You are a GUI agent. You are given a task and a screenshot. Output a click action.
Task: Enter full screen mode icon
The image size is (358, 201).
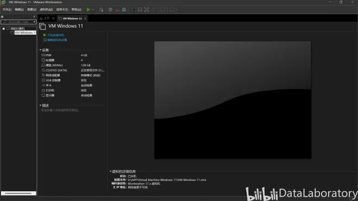tap(146, 10)
